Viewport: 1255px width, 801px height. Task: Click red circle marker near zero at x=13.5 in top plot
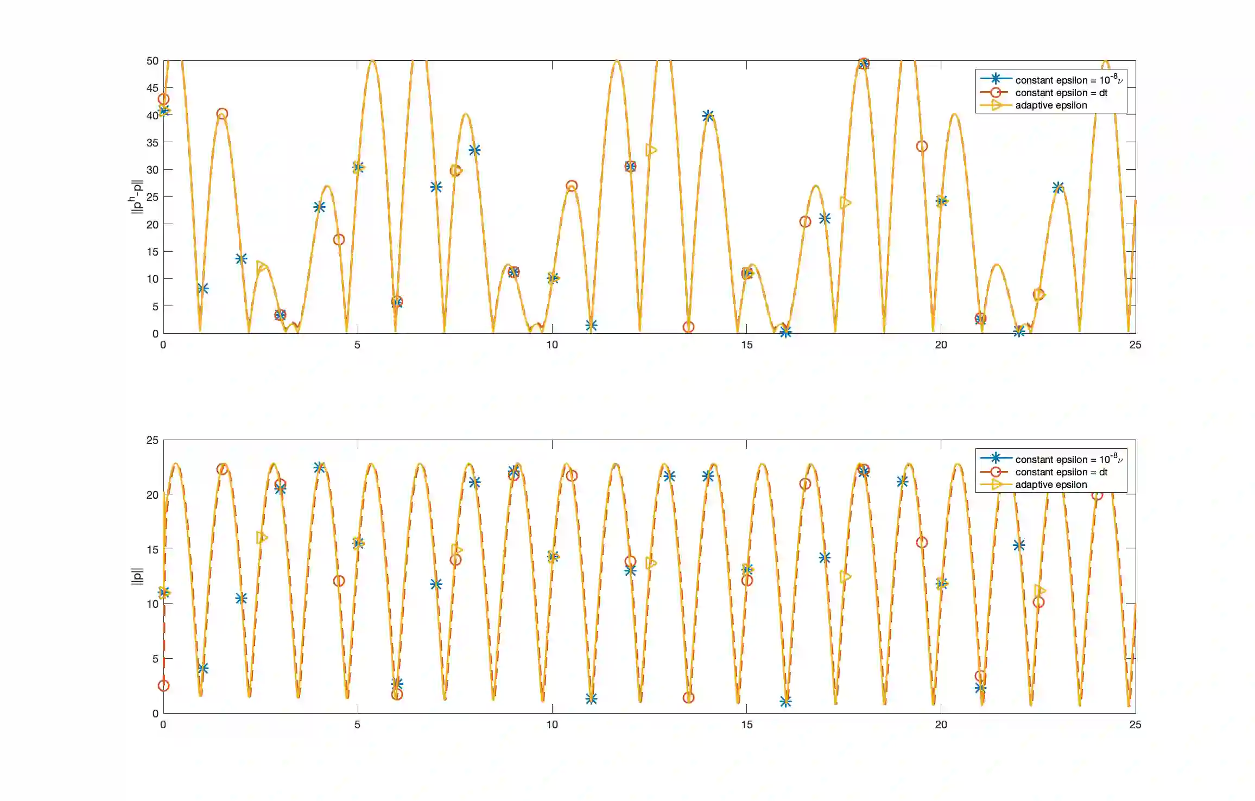pos(688,327)
